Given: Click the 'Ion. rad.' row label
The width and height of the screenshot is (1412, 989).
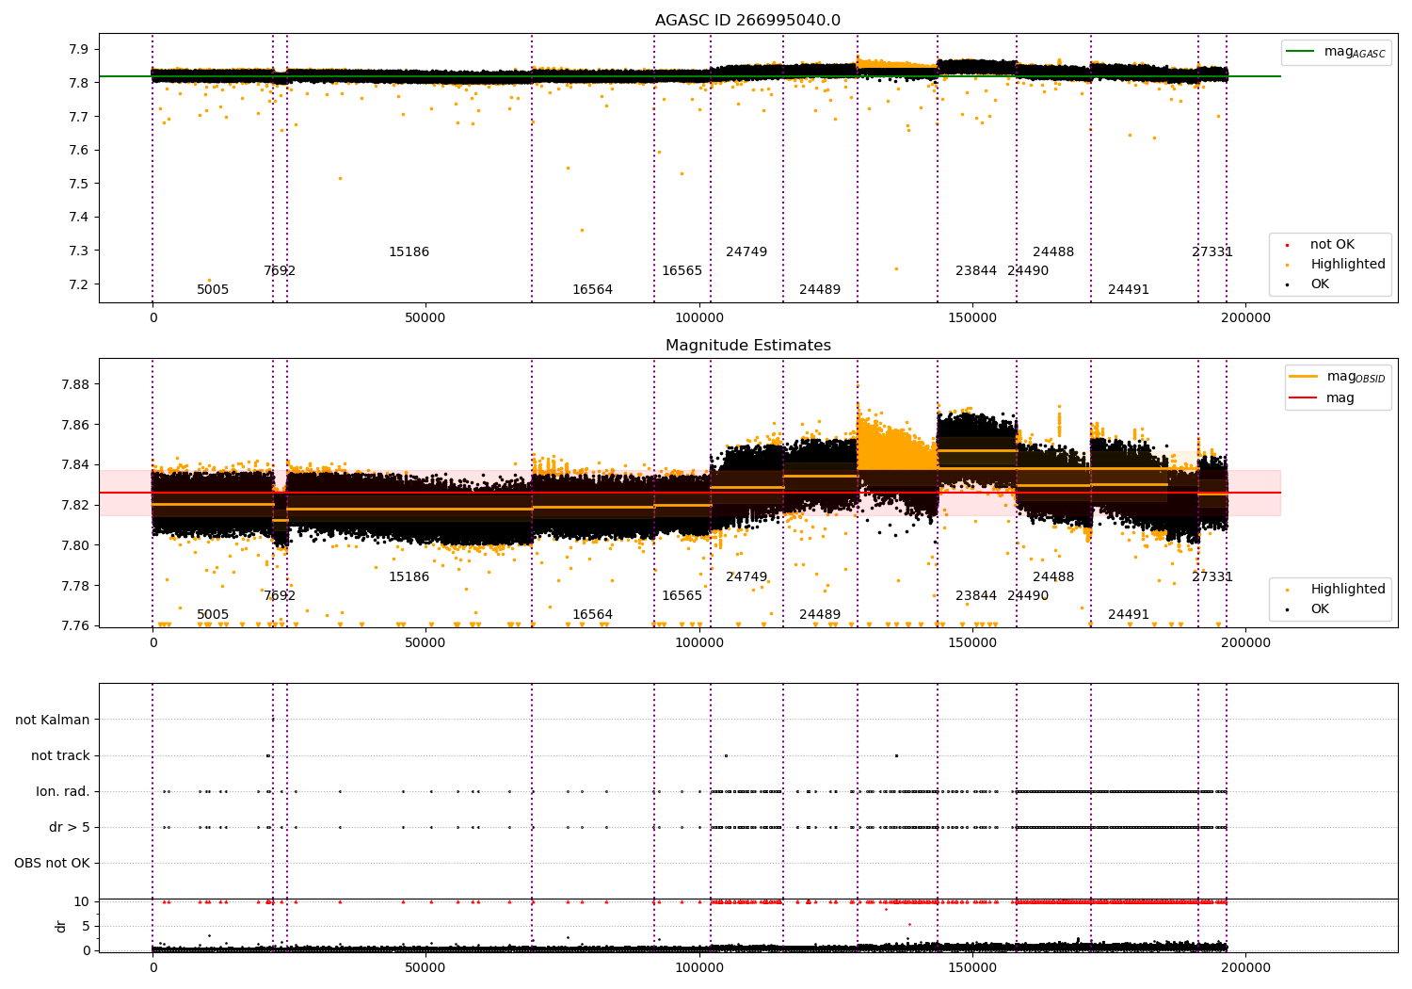Looking at the screenshot, I should tap(63, 791).
